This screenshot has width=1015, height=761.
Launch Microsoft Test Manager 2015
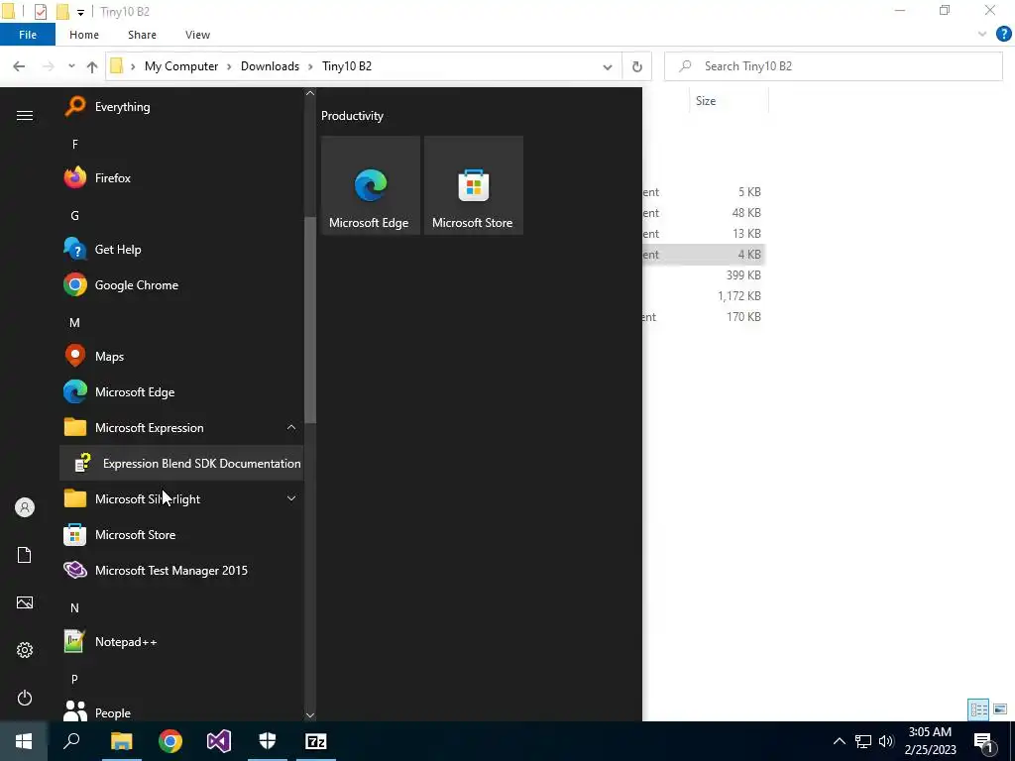coord(181,570)
